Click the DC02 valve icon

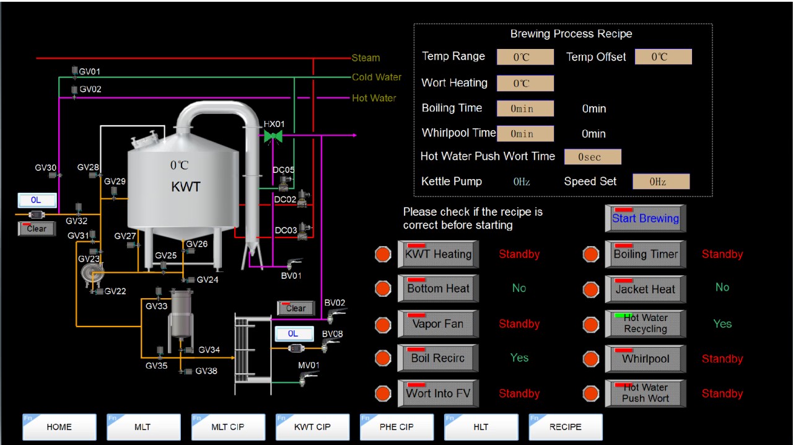click(302, 199)
